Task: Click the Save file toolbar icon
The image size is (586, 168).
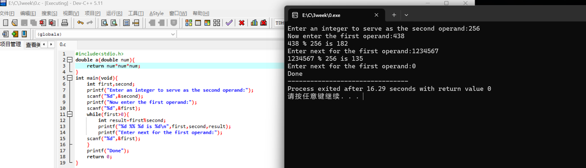Action: pyautogui.click(x=24, y=23)
